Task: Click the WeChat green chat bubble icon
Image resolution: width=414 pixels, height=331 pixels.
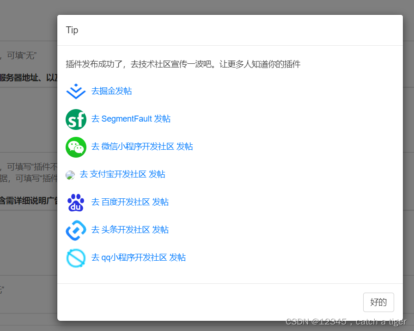Action: click(x=76, y=147)
